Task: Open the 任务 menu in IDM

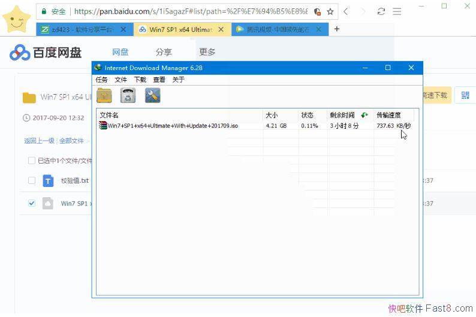Action: tap(102, 80)
